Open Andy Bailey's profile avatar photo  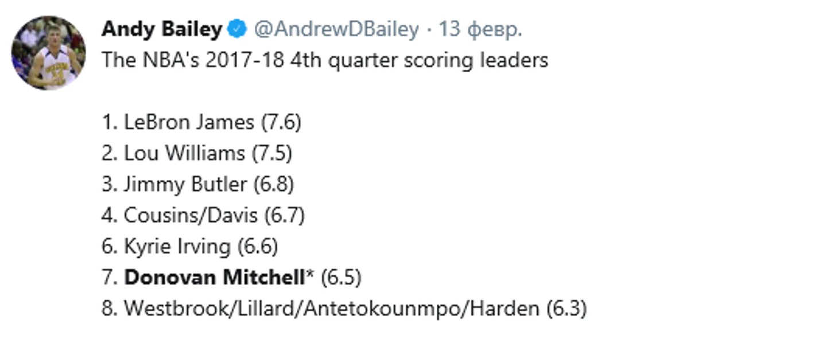click(48, 53)
